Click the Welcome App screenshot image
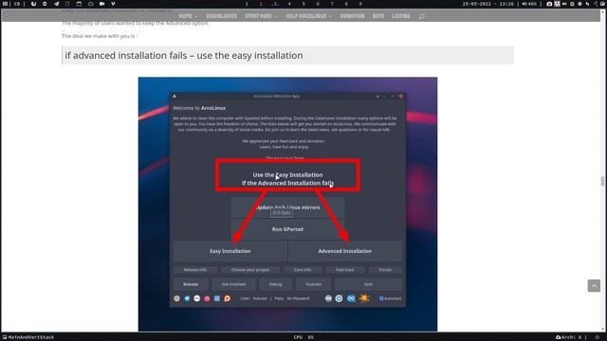Viewport: 607px width, 341px height. [287, 205]
